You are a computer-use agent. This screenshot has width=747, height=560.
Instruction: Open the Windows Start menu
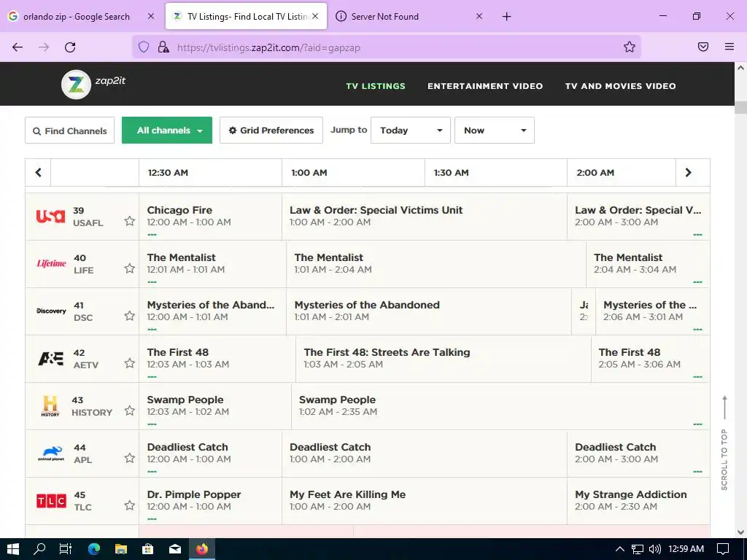pos(13,549)
